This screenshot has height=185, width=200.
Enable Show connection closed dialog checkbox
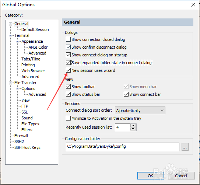(68, 39)
